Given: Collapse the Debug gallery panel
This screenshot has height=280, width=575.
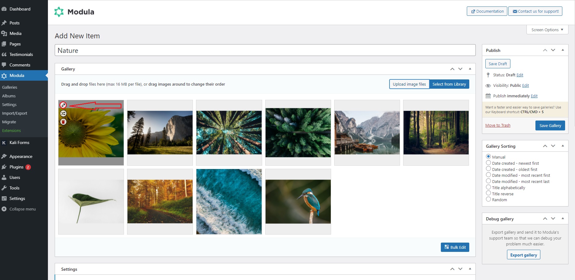Looking at the screenshot, I should tap(563, 218).
